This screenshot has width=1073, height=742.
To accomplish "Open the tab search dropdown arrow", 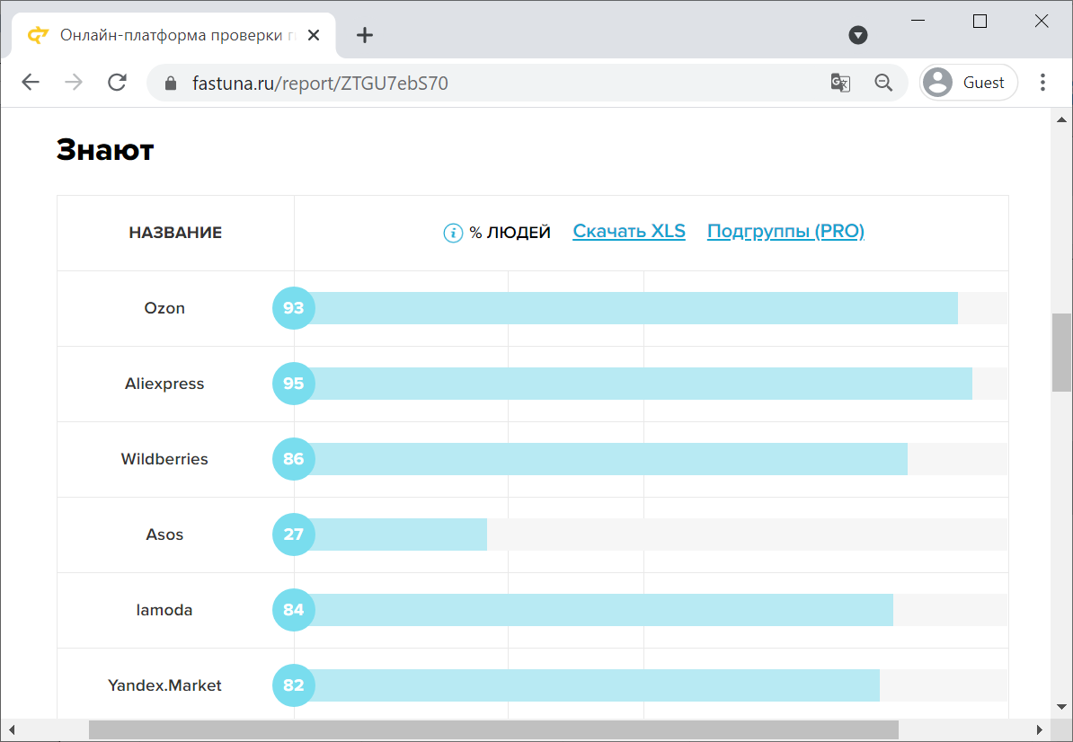I will point(858,35).
